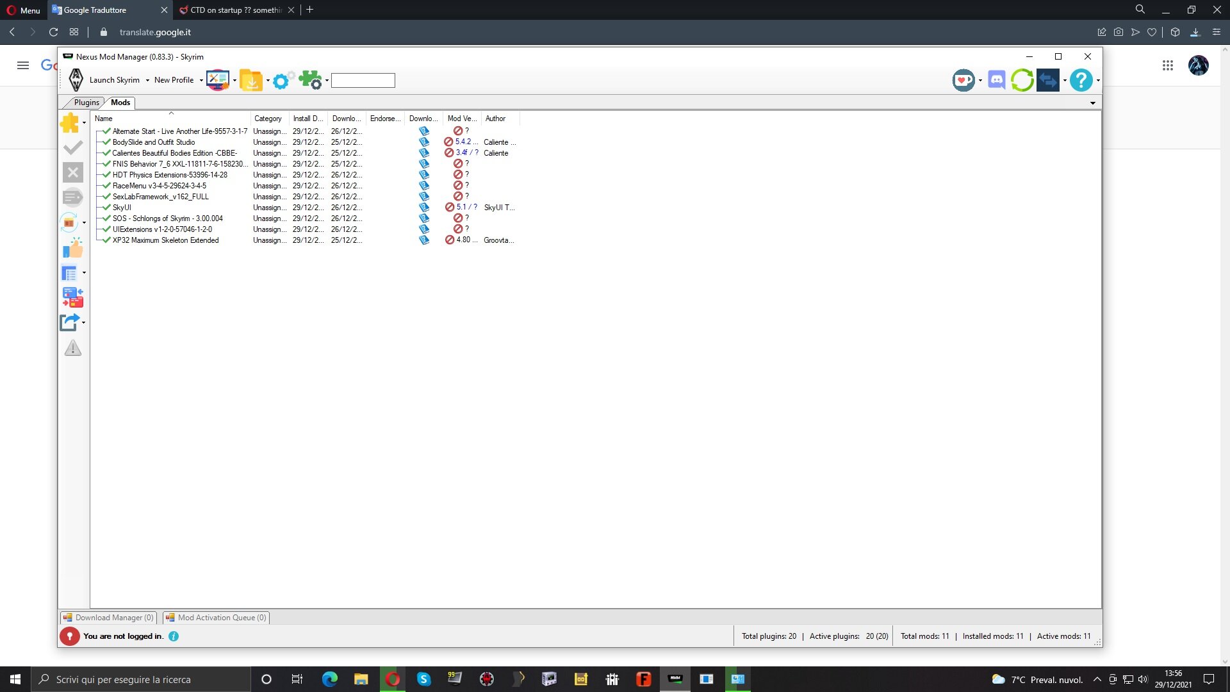
Task: Toggle the check for RaceMenu mod
Action: [x=106, y=186]
